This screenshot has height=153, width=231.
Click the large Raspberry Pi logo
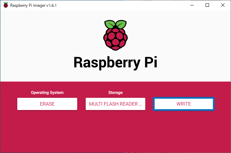click(x=115, y=35)
